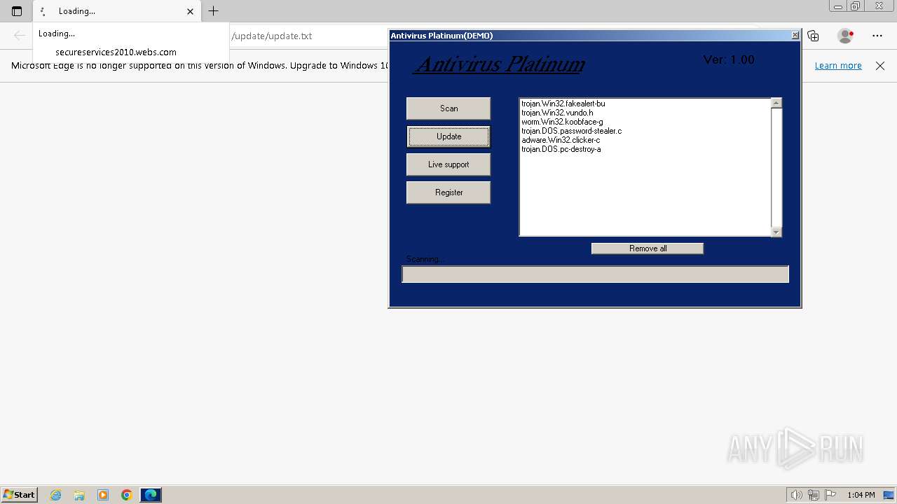Open the Edge profile icon
The width and height of the screenshot is (897, 504).
[x=845, y=36]
